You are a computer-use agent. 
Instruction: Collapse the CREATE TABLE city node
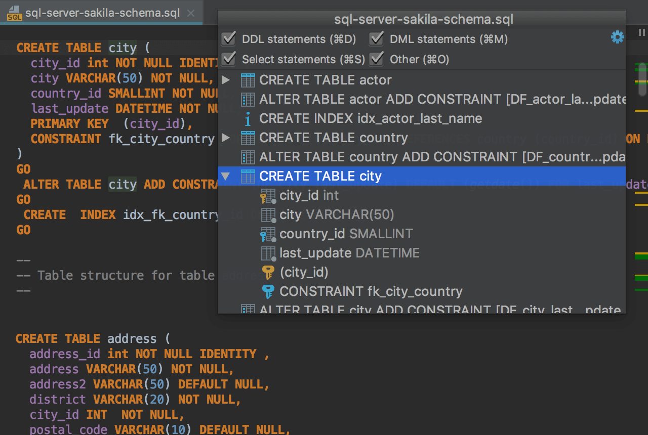click(226, 177)
